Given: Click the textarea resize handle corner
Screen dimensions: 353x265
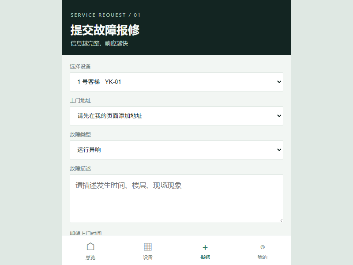Looking at the screenshot, I should coord(281,220).
